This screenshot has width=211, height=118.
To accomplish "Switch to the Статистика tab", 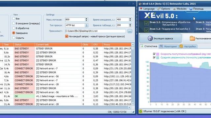I will (149, 46).
